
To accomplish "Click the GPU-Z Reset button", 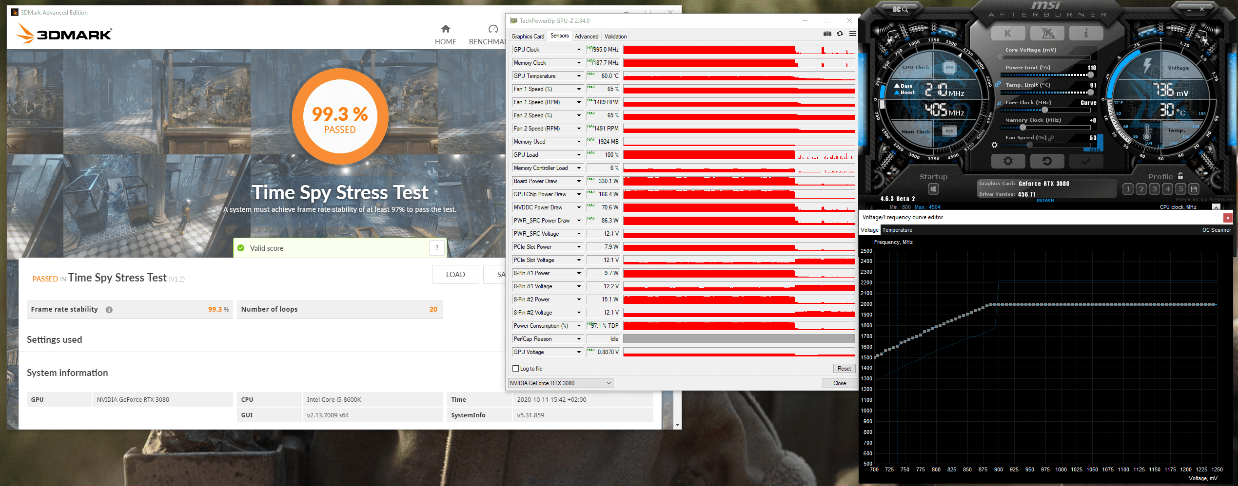I will coord(844,369).
